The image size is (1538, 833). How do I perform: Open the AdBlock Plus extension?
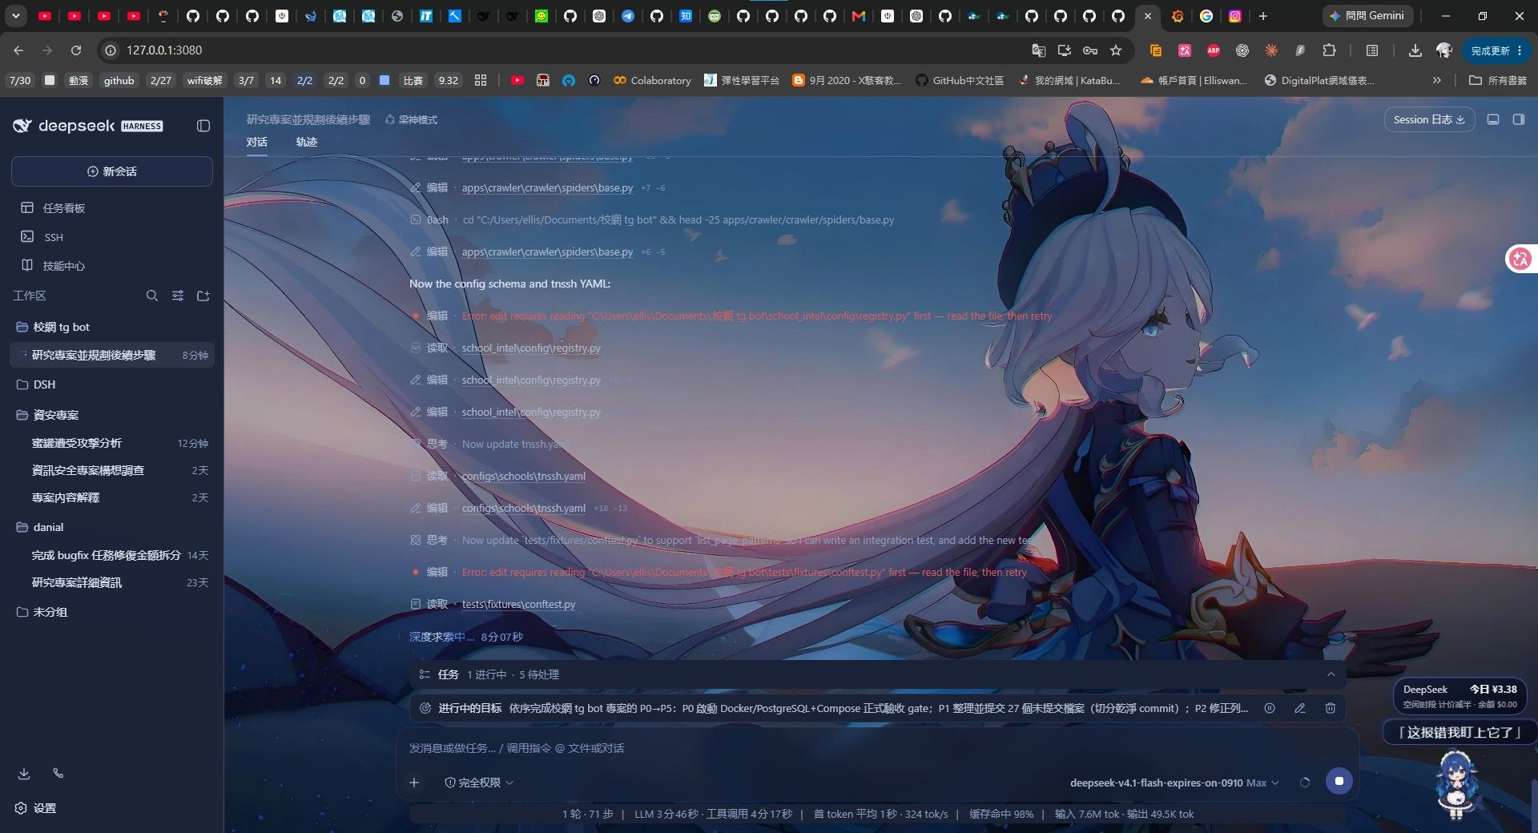[1214, 50]
